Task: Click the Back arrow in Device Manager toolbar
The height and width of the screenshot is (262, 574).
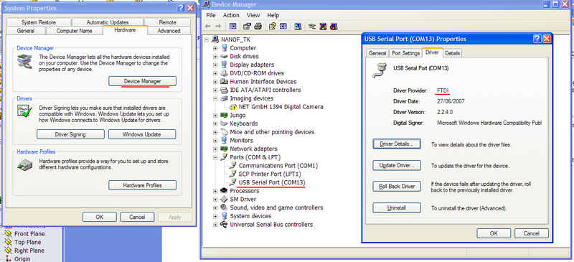Action: pyautogui.click(x=207, y=26)
